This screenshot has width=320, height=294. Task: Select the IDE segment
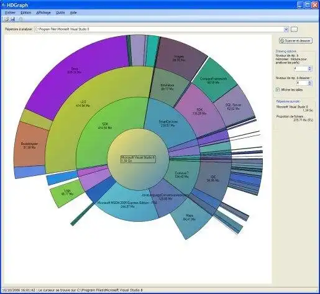[x=213, y=178]
